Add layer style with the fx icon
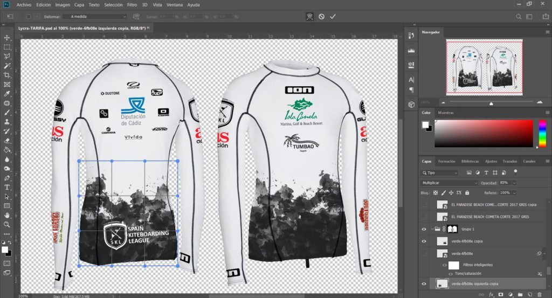This screenshot has width=552, height=298. pos(491,294)
